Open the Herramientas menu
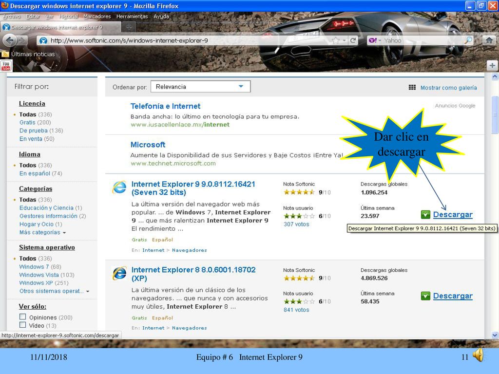Image resolution: width=499 pixels, height=374 pixels. click(132, 16)
